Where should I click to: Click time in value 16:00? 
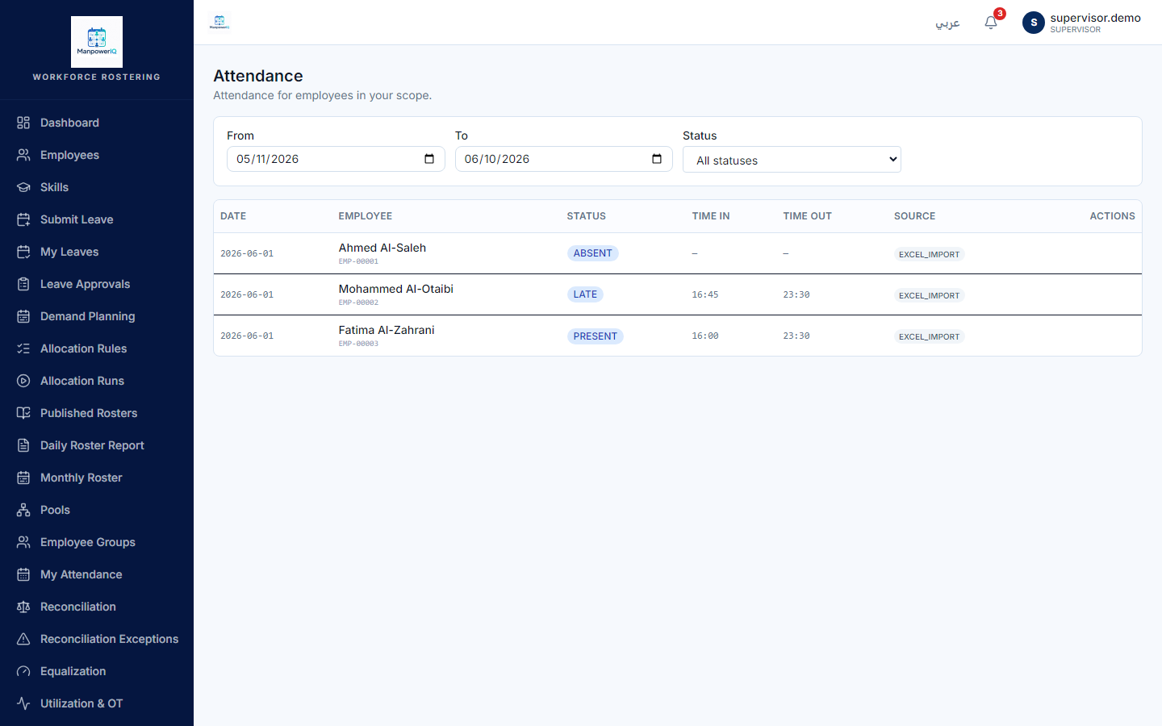coord(705,336)
